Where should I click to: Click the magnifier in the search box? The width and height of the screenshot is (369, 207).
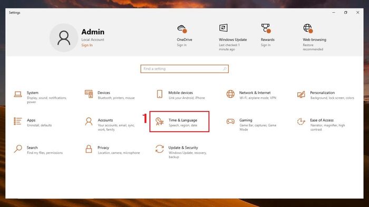225,69
